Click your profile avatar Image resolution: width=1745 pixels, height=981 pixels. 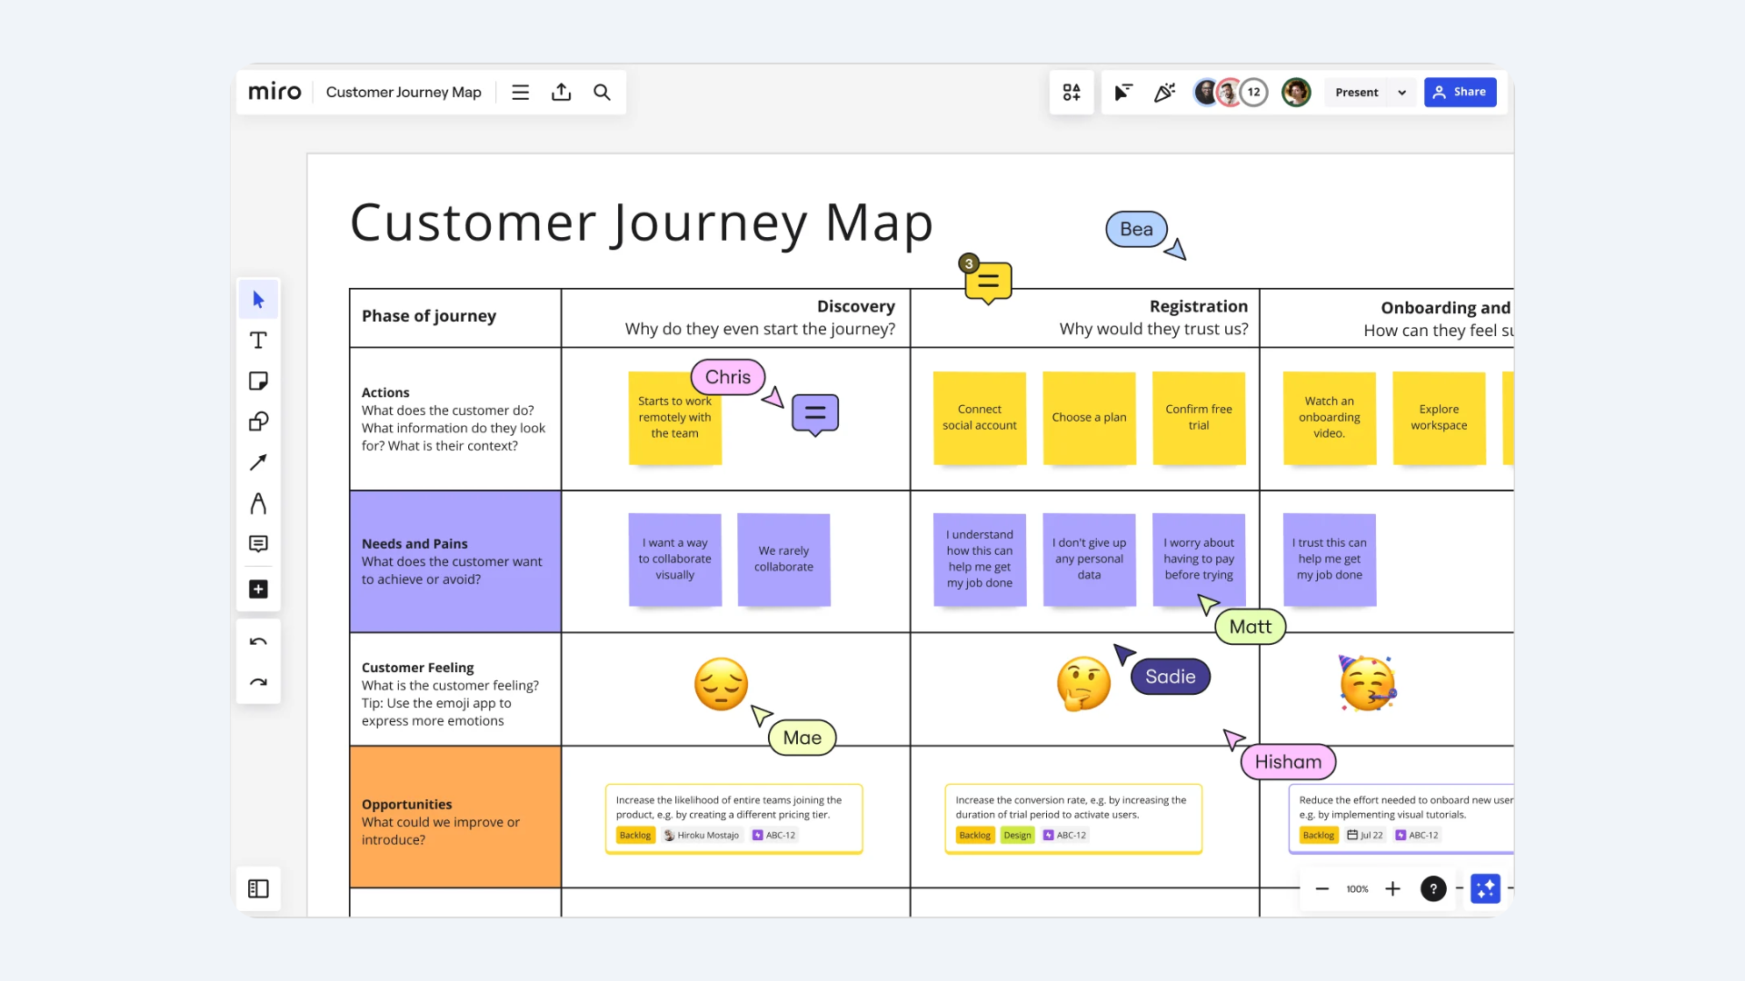point(1296,92)
